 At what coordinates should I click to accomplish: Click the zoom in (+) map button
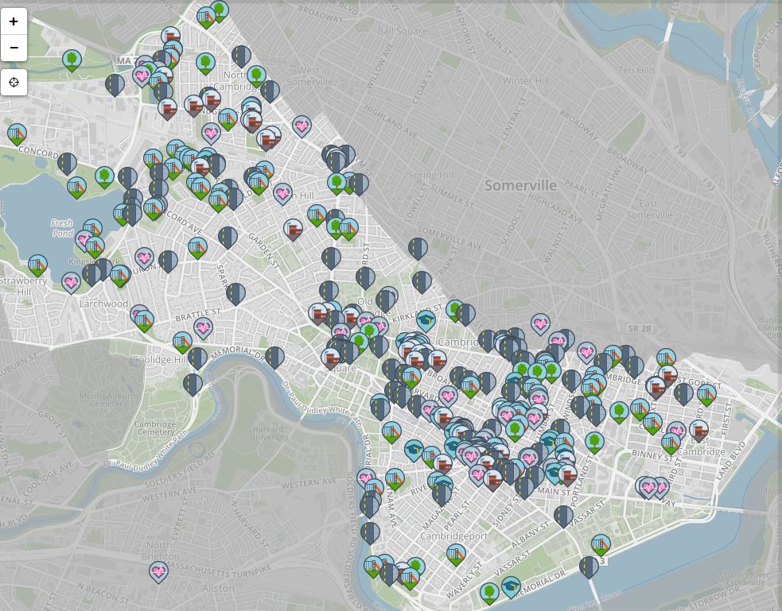[x=14, y=21]
